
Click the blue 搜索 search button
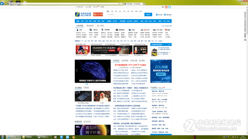point(148,15)
